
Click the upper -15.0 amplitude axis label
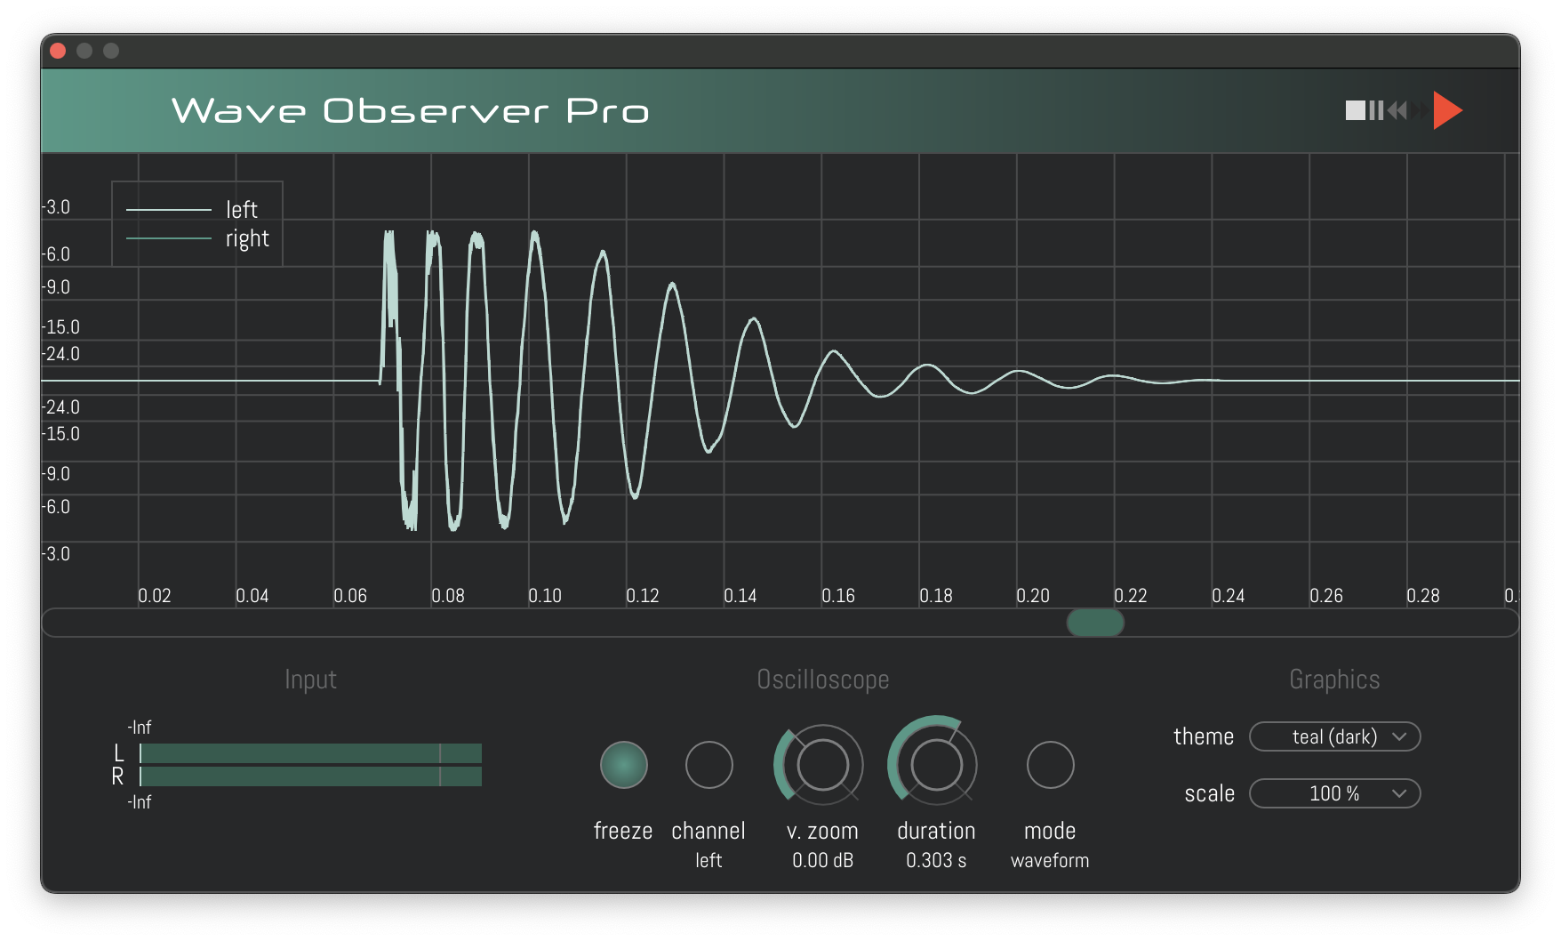[60, 327]
